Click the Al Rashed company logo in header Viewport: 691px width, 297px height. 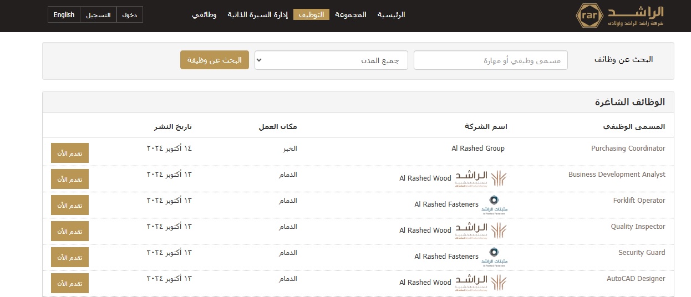[619, 16]
